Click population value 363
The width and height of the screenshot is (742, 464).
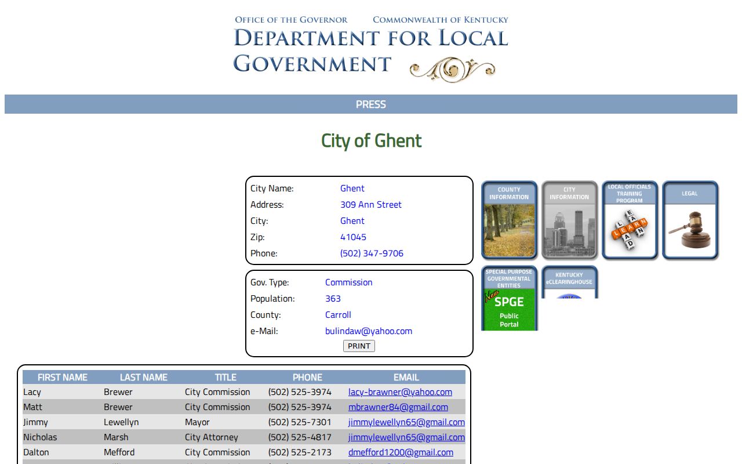coord(333,299)
